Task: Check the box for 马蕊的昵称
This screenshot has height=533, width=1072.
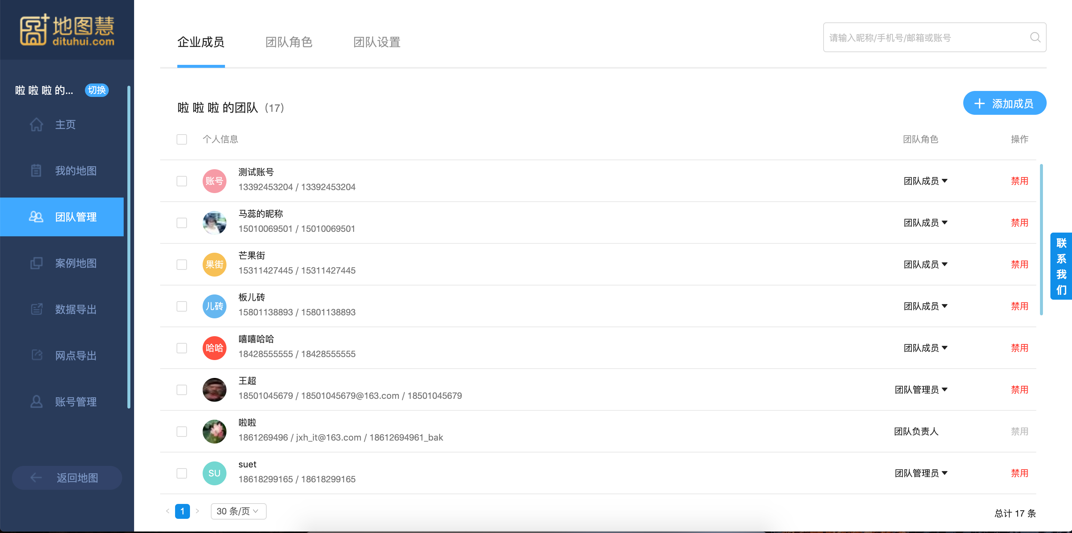Action: pyautogui.click(x=181, y=223)
